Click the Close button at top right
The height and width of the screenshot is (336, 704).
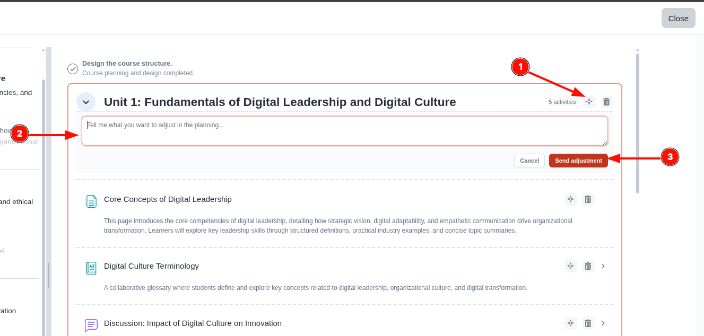(x=679, y=18)
